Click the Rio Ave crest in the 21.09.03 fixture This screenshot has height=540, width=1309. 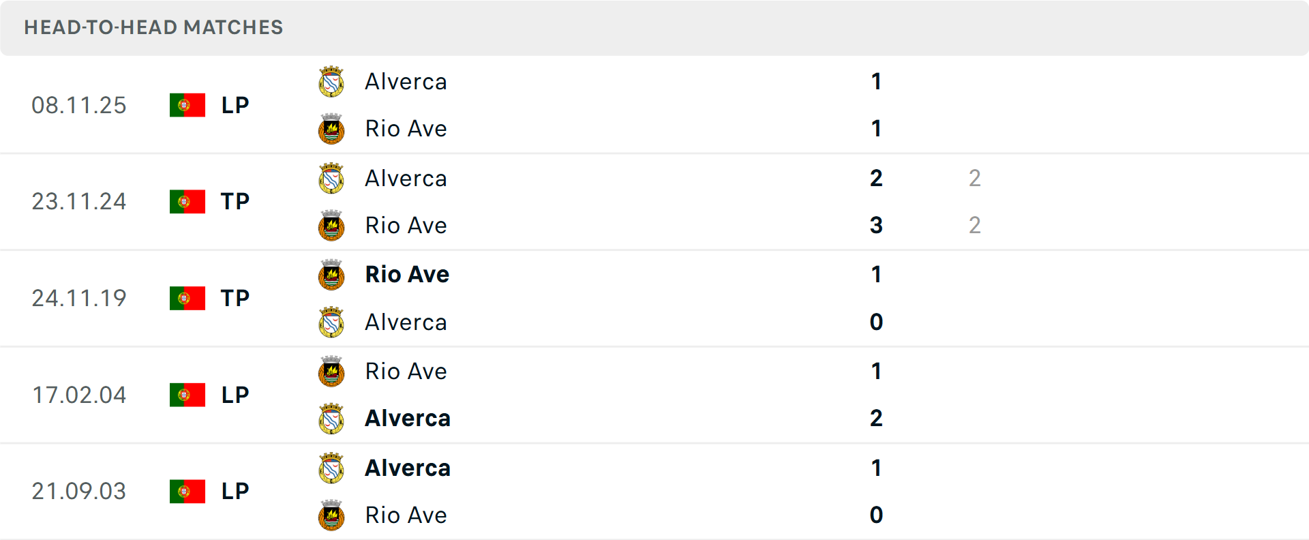pos(331,515)
